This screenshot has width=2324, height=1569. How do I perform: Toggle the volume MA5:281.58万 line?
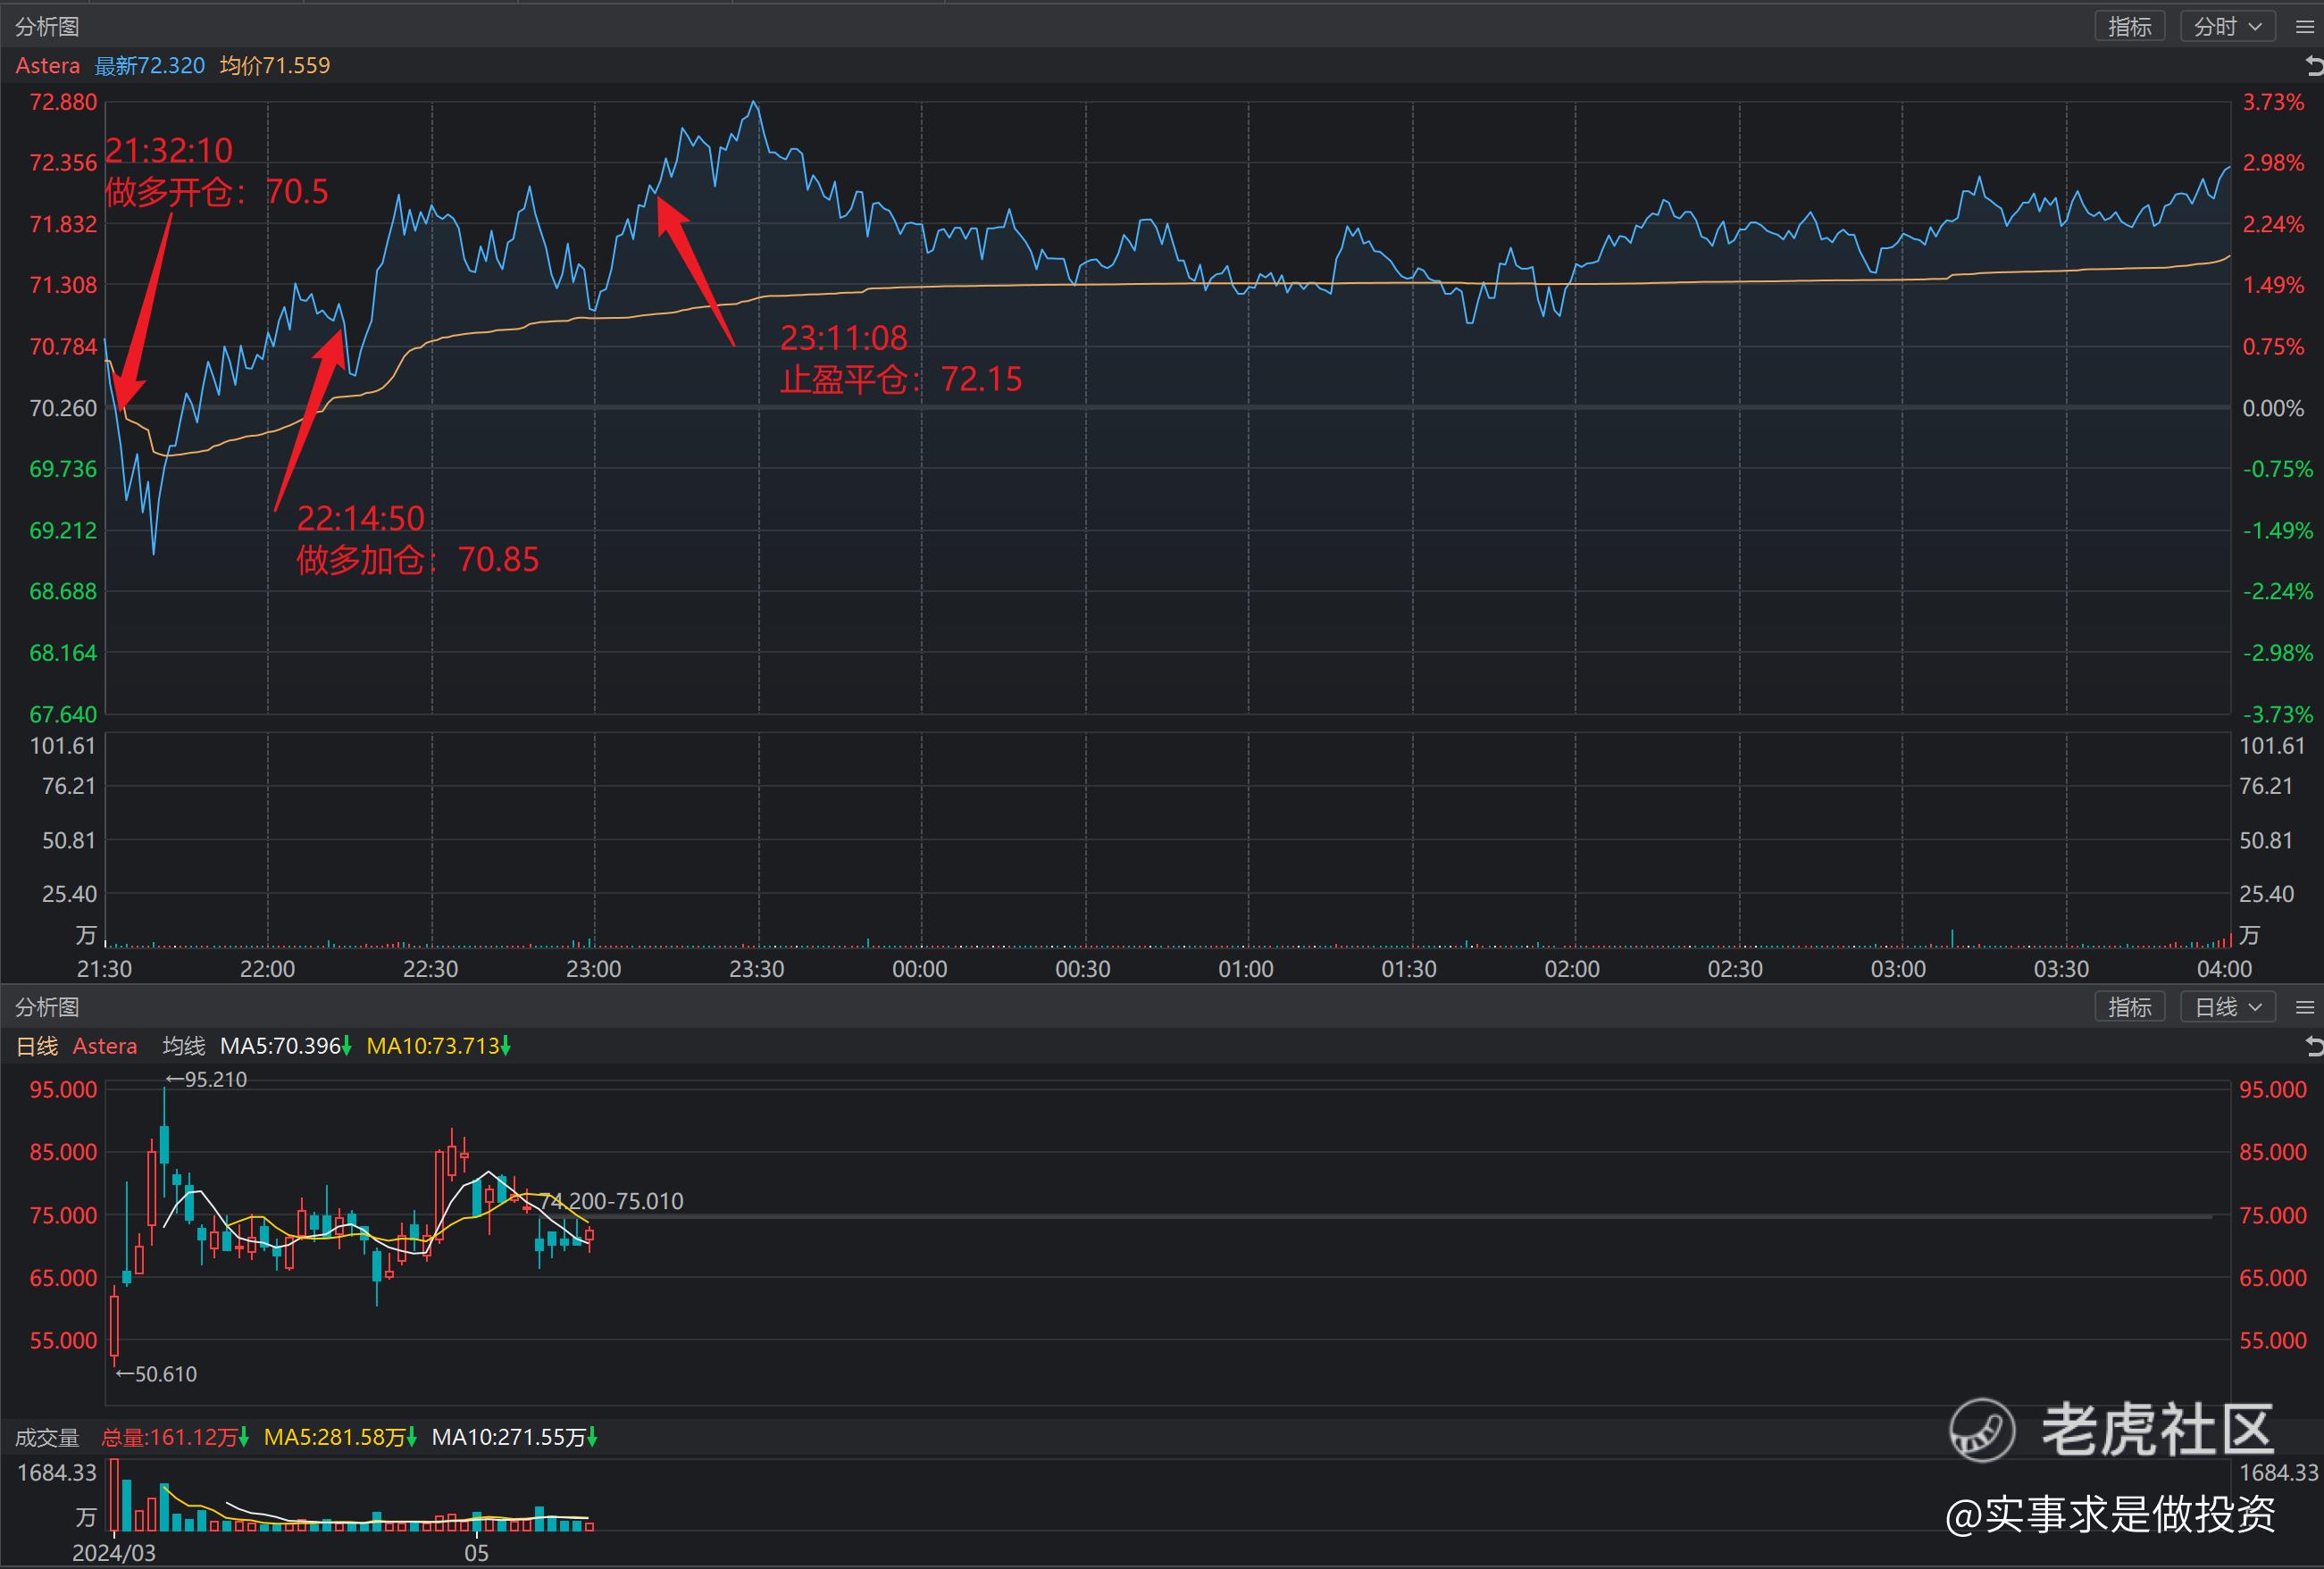tap(335, 1437)
